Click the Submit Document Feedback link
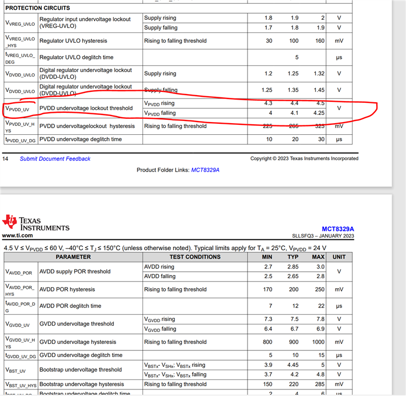Image resolution: width=406 pixels, height=396 pixels. pyautogui.click(x=55, y=158)
